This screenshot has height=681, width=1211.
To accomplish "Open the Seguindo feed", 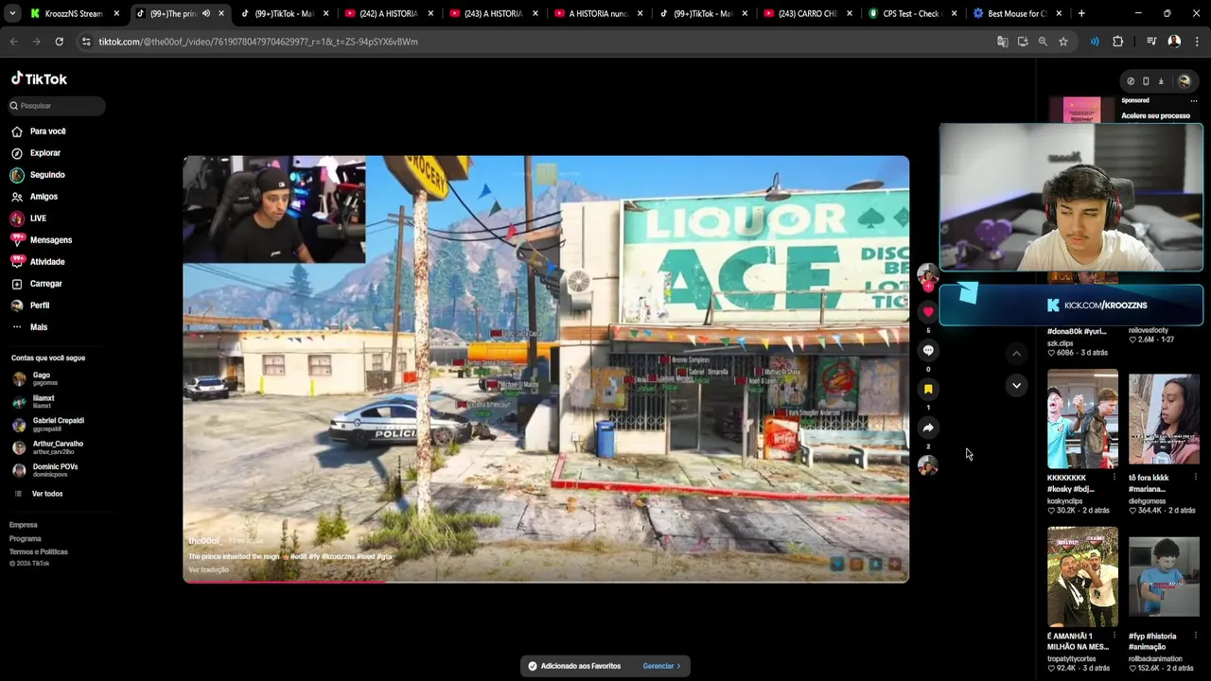I will pos(38,175).
